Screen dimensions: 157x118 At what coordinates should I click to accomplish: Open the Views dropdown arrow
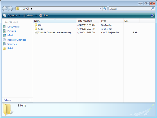click(x=36, y=15)
